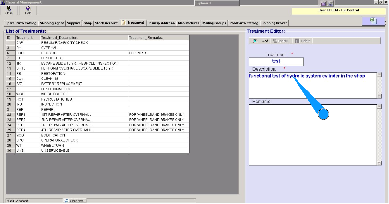Click the REP treatment code cell
The width and height of the screenshot is (389, 204).
coord(28,110)
